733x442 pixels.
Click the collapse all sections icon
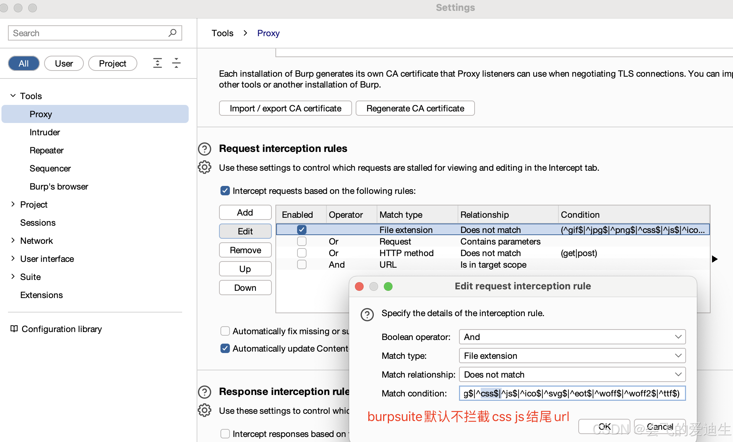(x=176, y=63)
